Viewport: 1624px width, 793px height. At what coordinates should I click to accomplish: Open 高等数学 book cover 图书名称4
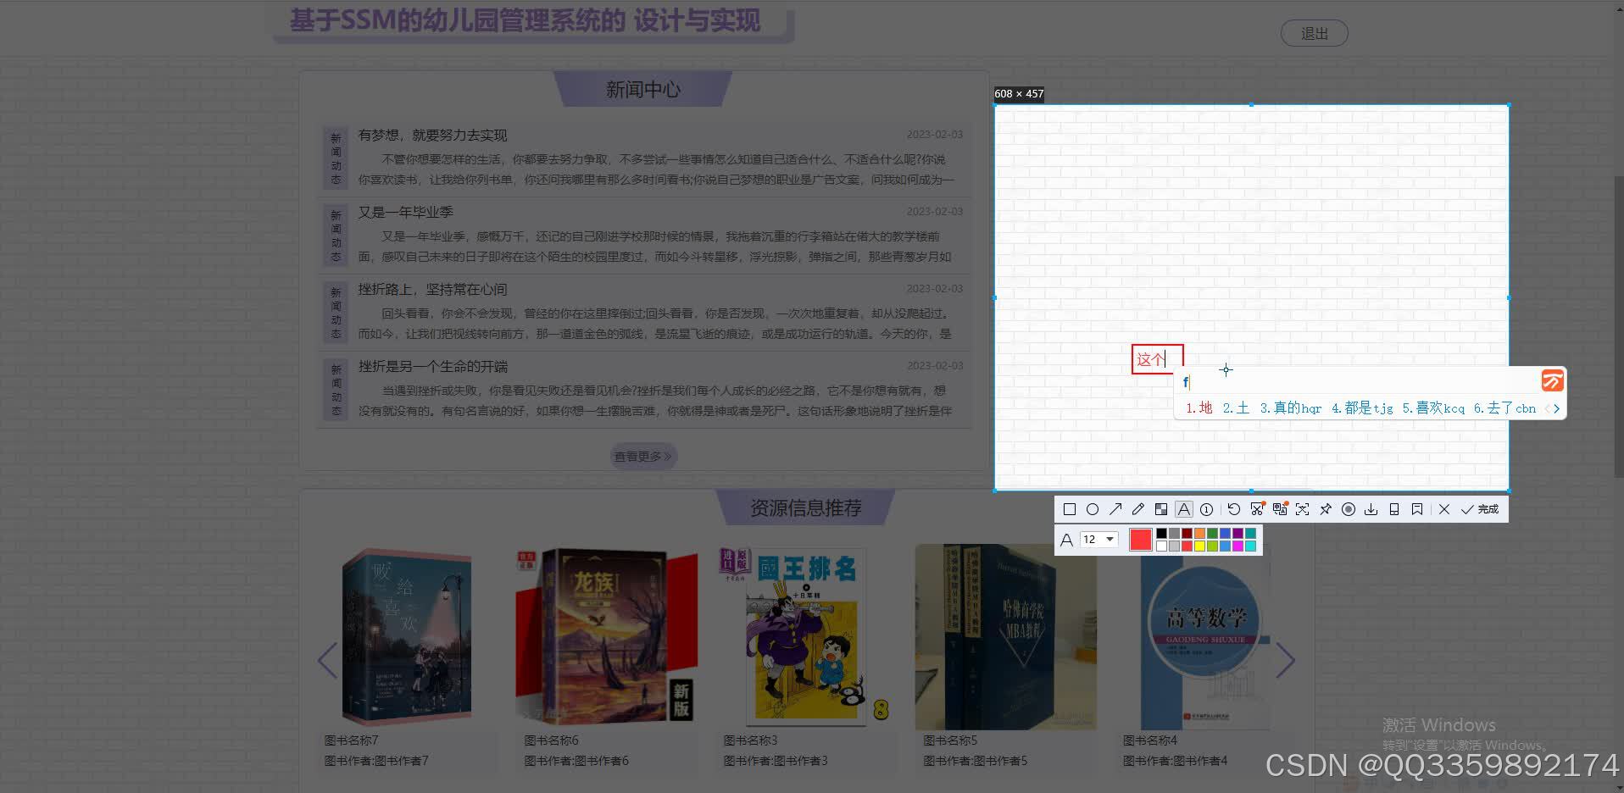[1205, 637]
